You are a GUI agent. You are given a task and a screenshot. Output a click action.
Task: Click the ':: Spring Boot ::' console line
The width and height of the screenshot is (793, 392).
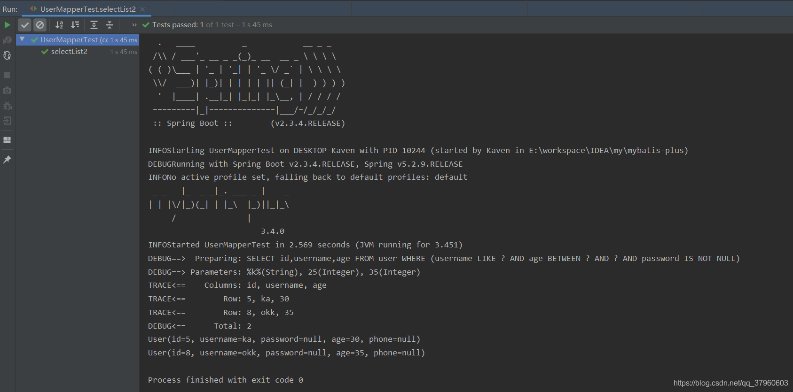pyautogui.click(x=192, y=123)
